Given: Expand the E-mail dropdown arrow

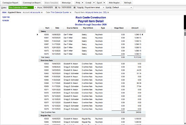Looking at the screenshot, I should (94, 3).
